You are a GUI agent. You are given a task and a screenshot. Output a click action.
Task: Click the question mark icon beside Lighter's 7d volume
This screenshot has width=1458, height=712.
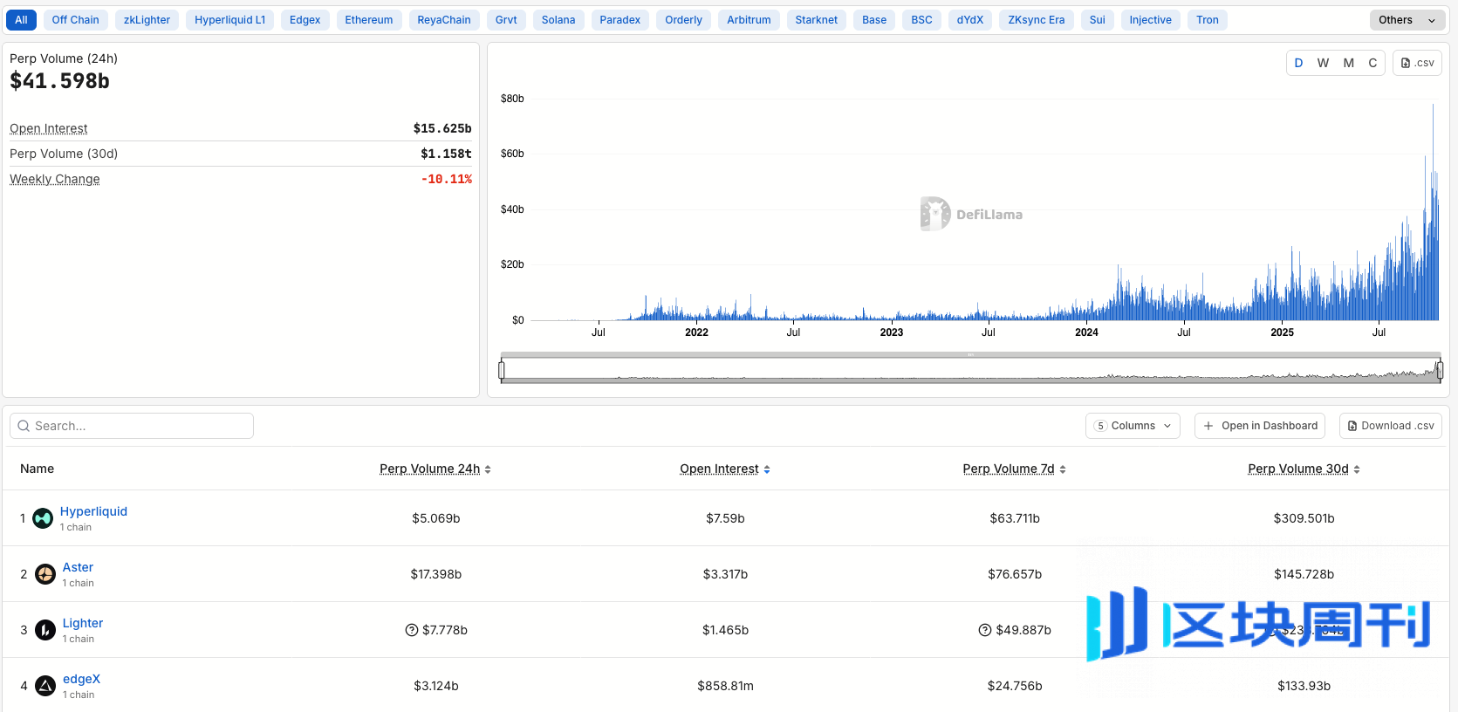(985, 630)
